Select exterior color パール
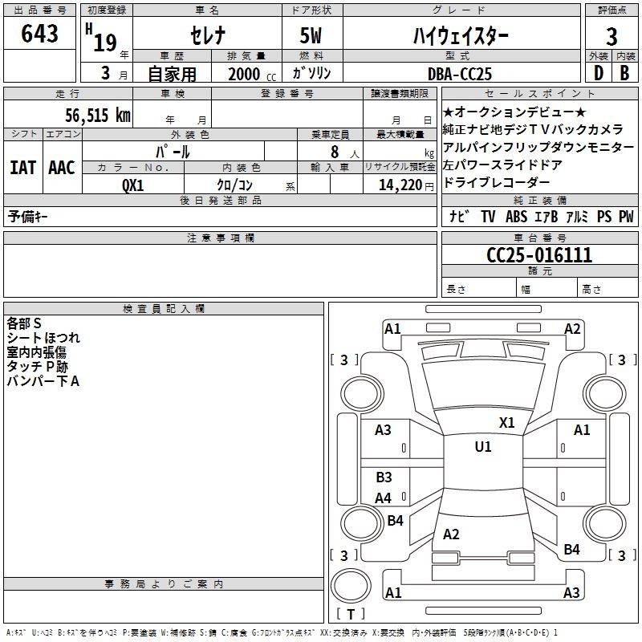Screen dimensions: 642x642 click(173, 152)
